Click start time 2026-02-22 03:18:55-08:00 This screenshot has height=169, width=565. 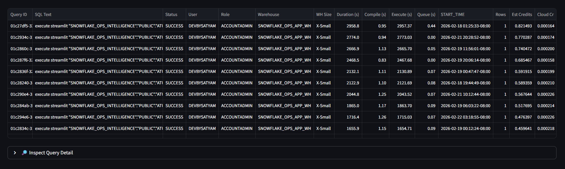[x=466, y=117]
